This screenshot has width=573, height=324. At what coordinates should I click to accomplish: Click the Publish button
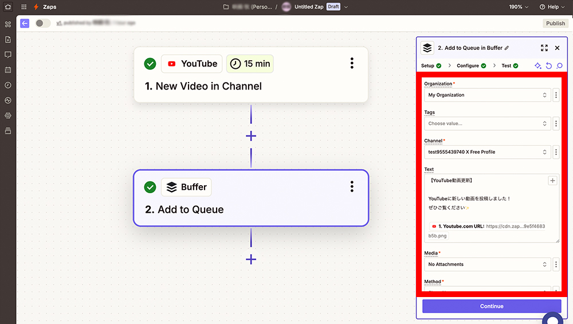(x=555, y=24)
